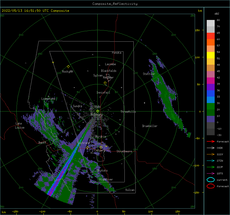Click the Sundre town label
The height and width of the screenshot is (215, 230).
click(x=77, y=106)
